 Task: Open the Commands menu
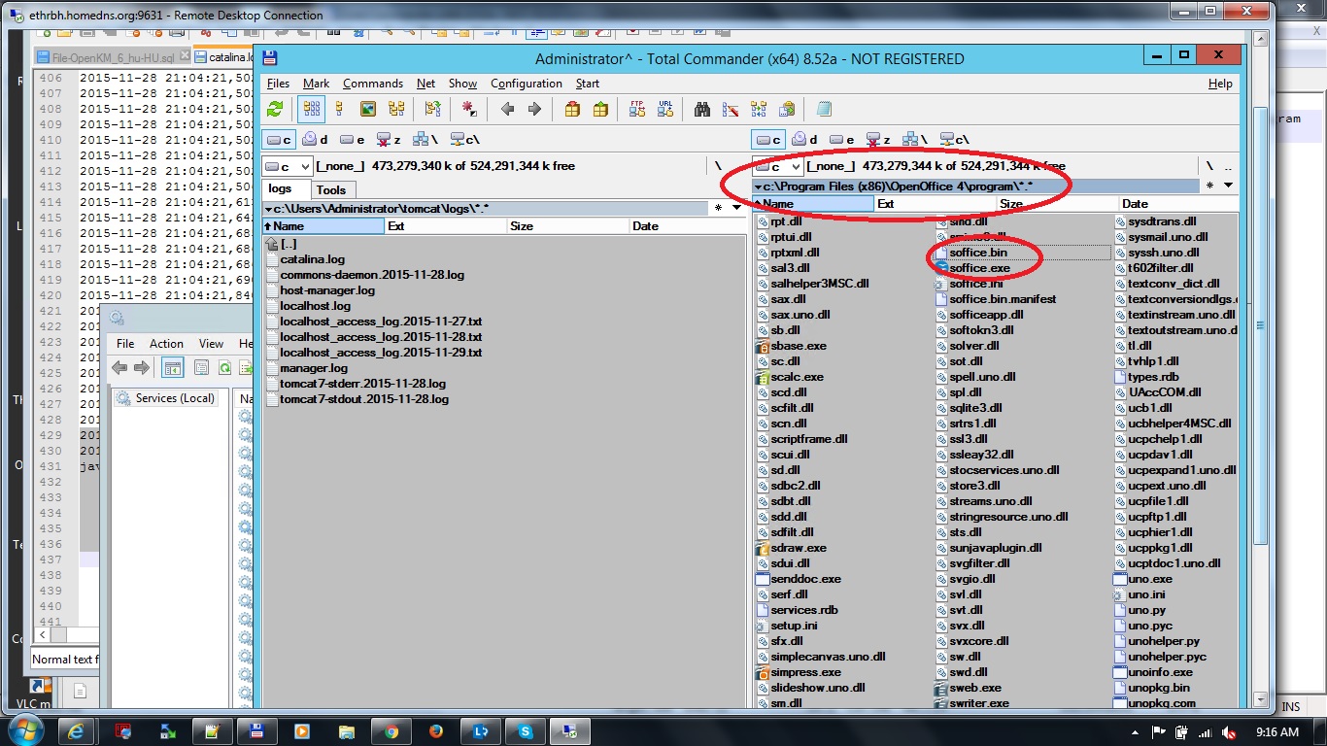pos(373,84)
